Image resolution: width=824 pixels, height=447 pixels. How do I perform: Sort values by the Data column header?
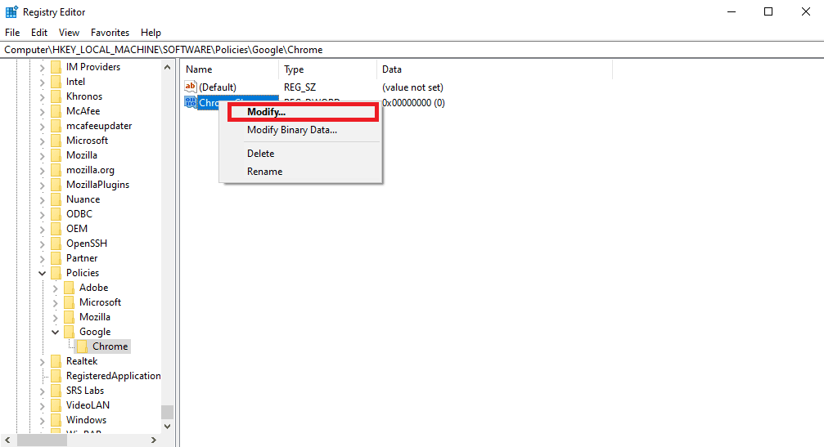494,69
